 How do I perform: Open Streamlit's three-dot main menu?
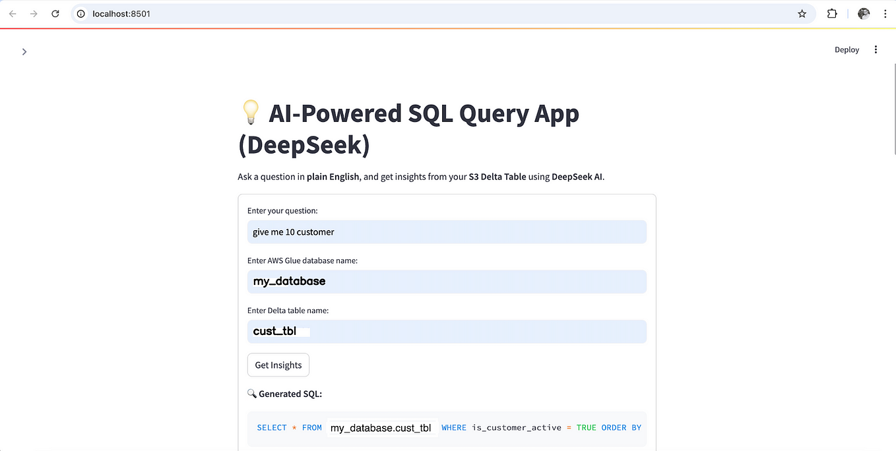[x=876, y=49]
